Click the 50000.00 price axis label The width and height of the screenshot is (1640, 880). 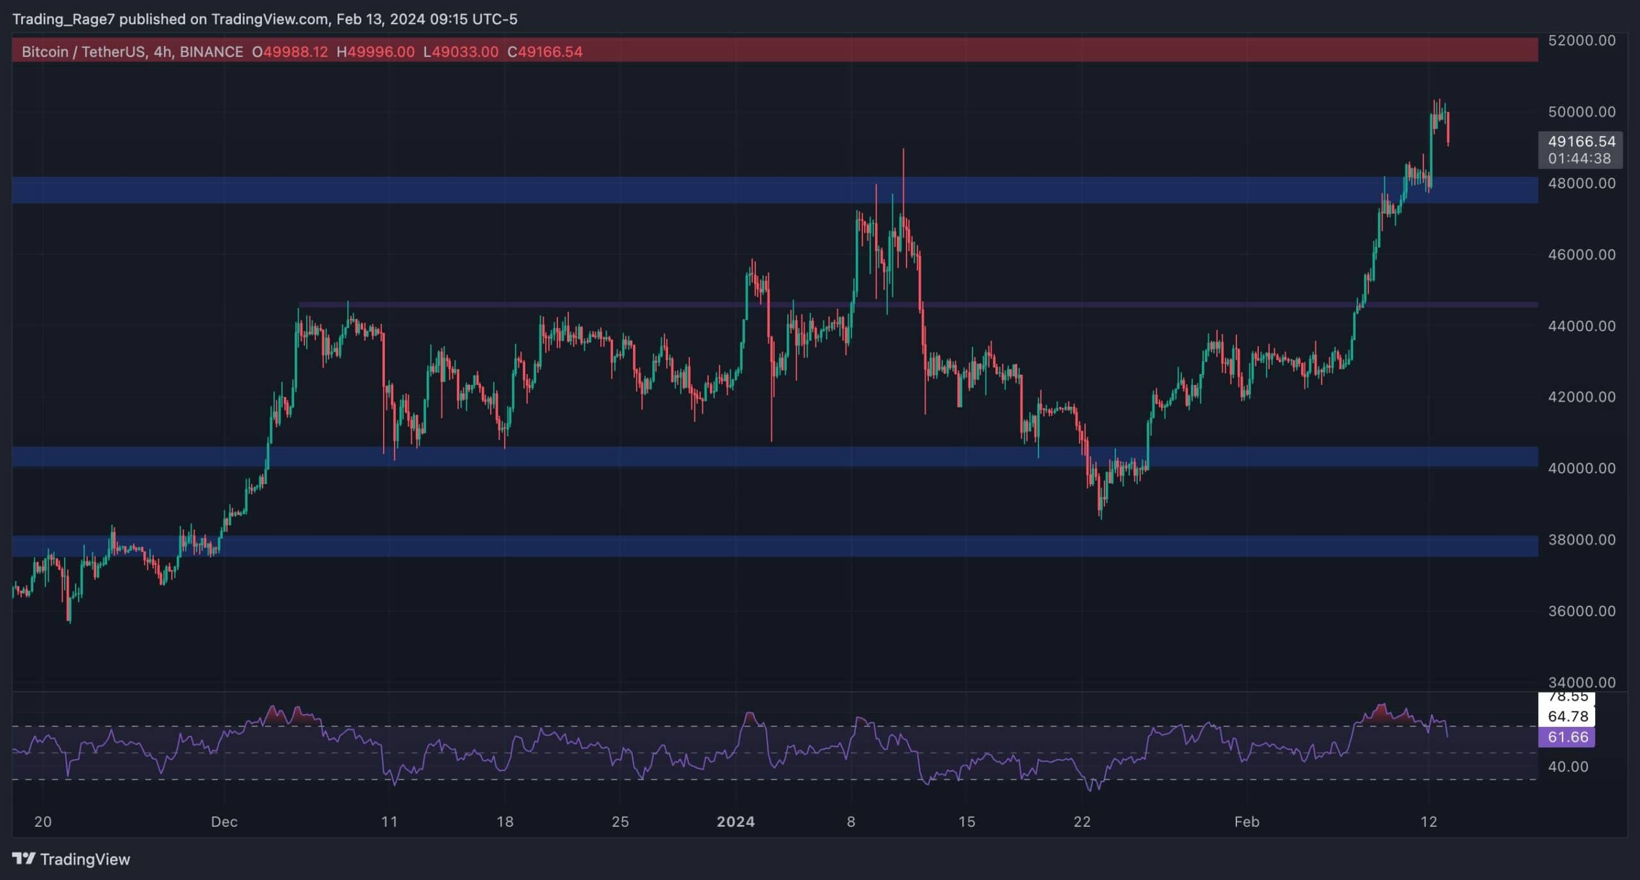coord(1581,112)
